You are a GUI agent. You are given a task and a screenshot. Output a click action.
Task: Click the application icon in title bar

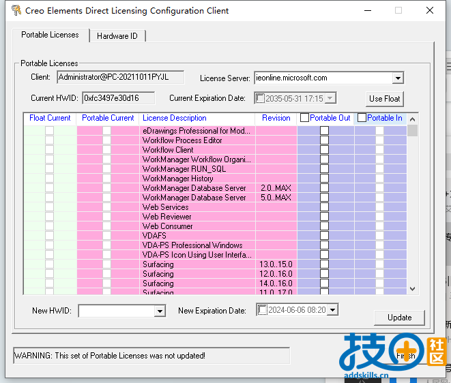[16, 10]
